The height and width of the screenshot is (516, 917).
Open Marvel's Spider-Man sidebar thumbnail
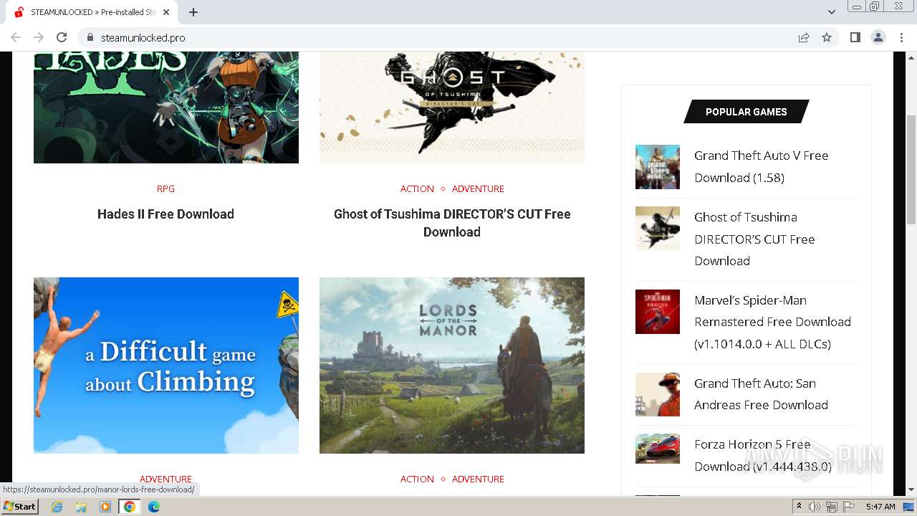click(x=658, y=312)
